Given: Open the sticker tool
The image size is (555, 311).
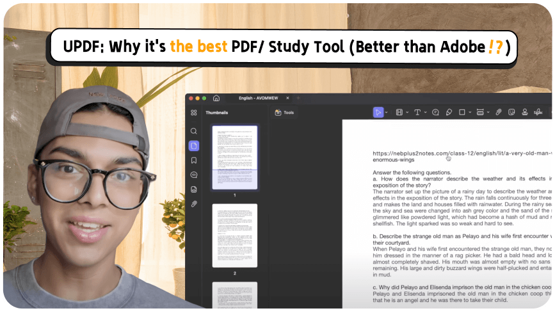Looking at the screenshot, I should pyautogui.click(x=511, y=112).
